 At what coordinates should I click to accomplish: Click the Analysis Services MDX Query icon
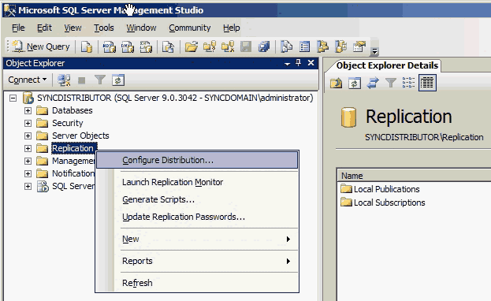point(110,46)
